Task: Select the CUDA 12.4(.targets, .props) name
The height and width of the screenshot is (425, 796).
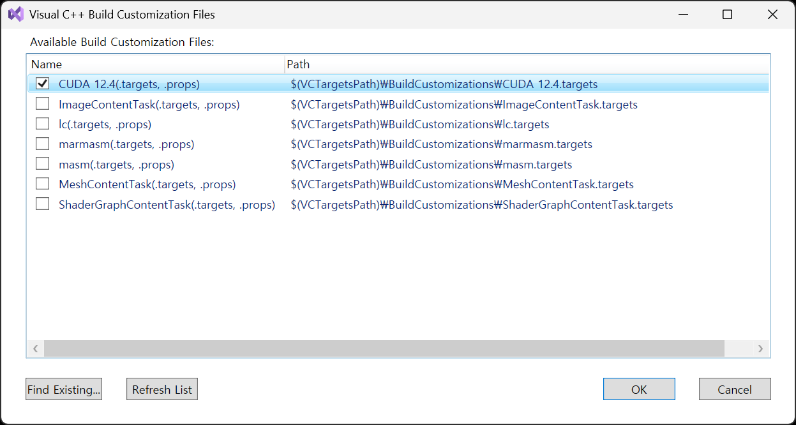Action: (x=129, y=84)
